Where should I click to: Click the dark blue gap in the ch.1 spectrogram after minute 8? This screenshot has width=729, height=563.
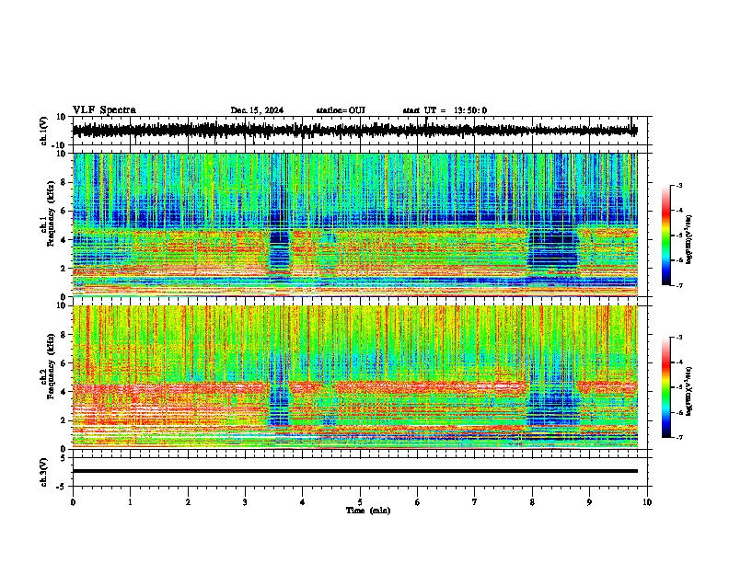click(x=552, y=248)
